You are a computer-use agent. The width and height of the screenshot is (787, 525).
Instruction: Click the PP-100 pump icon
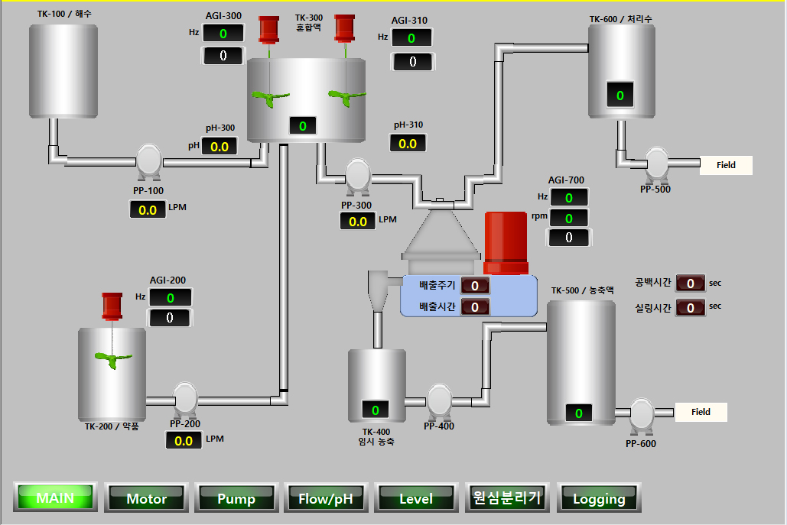(x=148, y=160)
